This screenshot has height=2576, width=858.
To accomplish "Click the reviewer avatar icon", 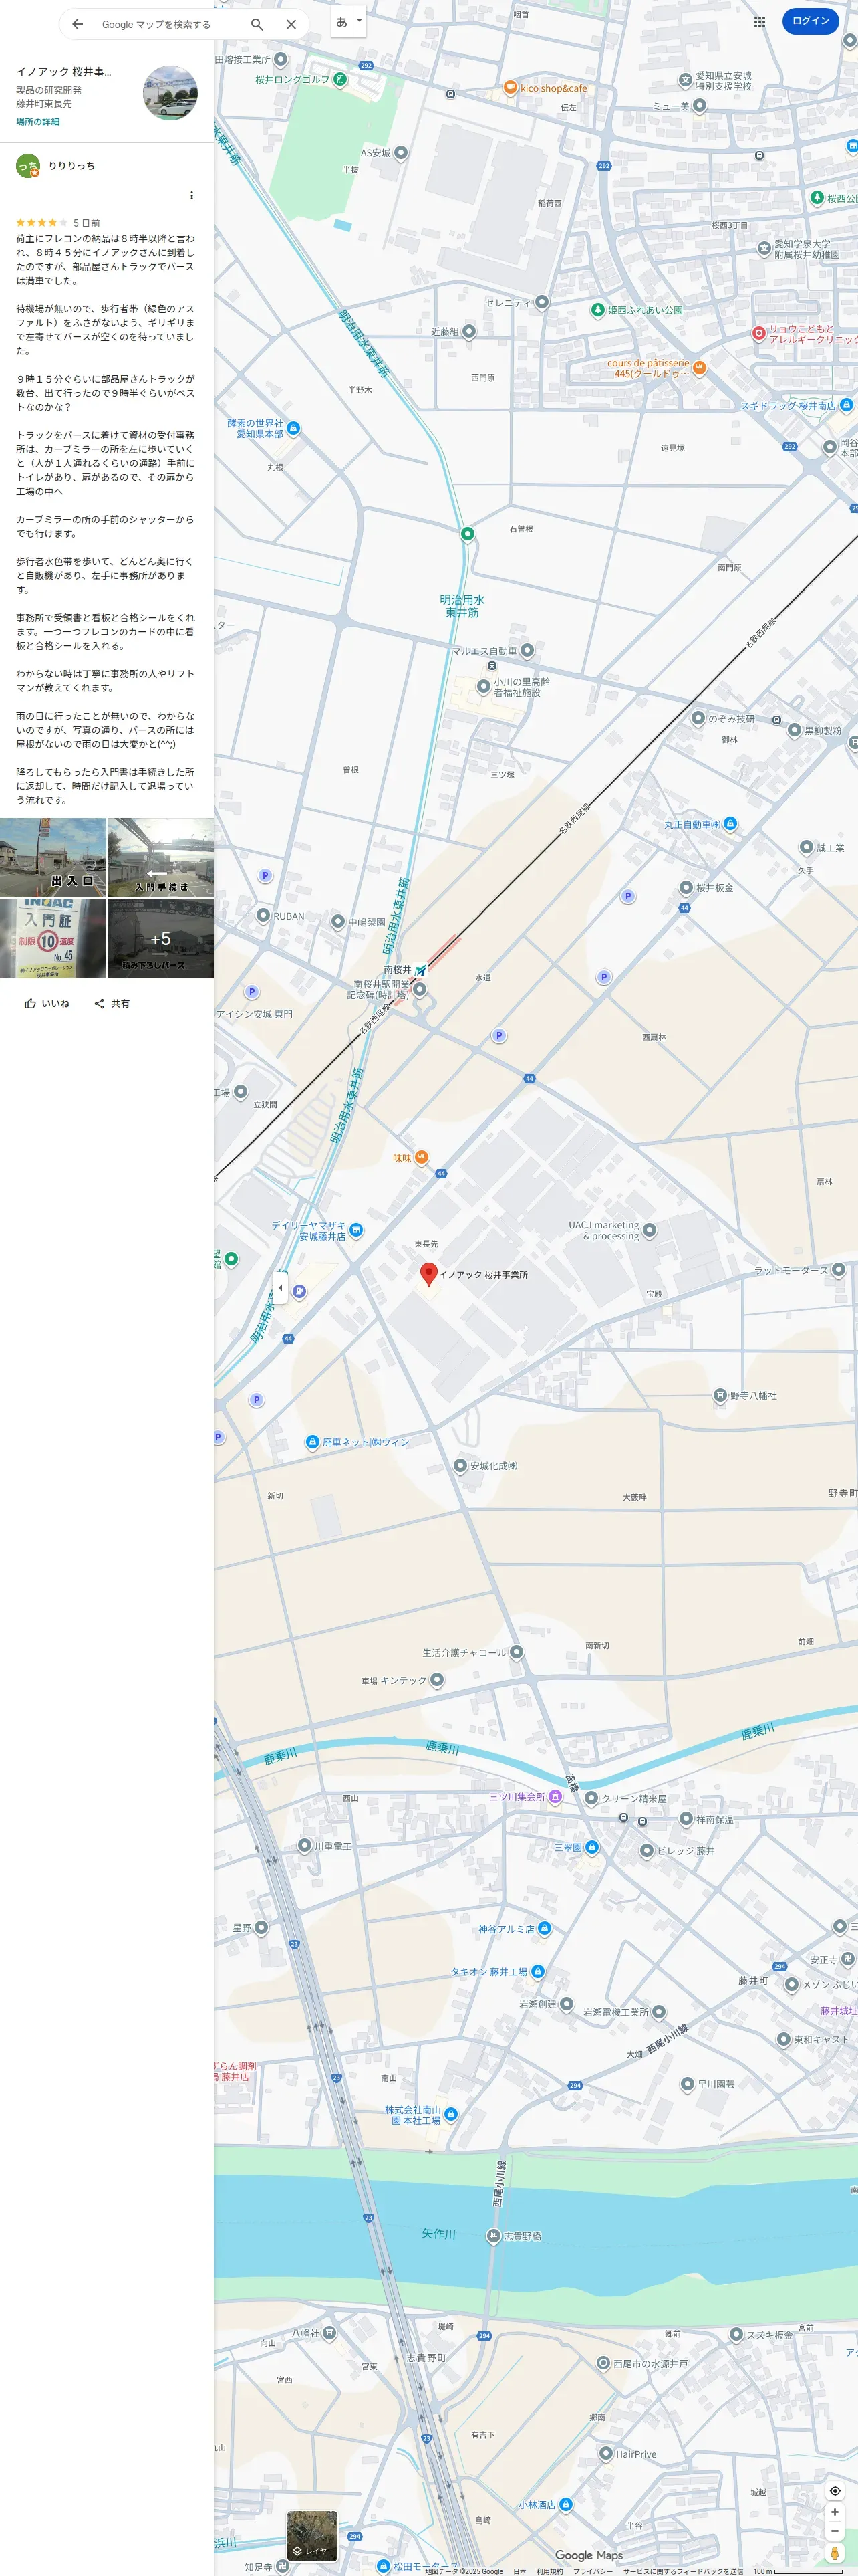I will 28,166.
